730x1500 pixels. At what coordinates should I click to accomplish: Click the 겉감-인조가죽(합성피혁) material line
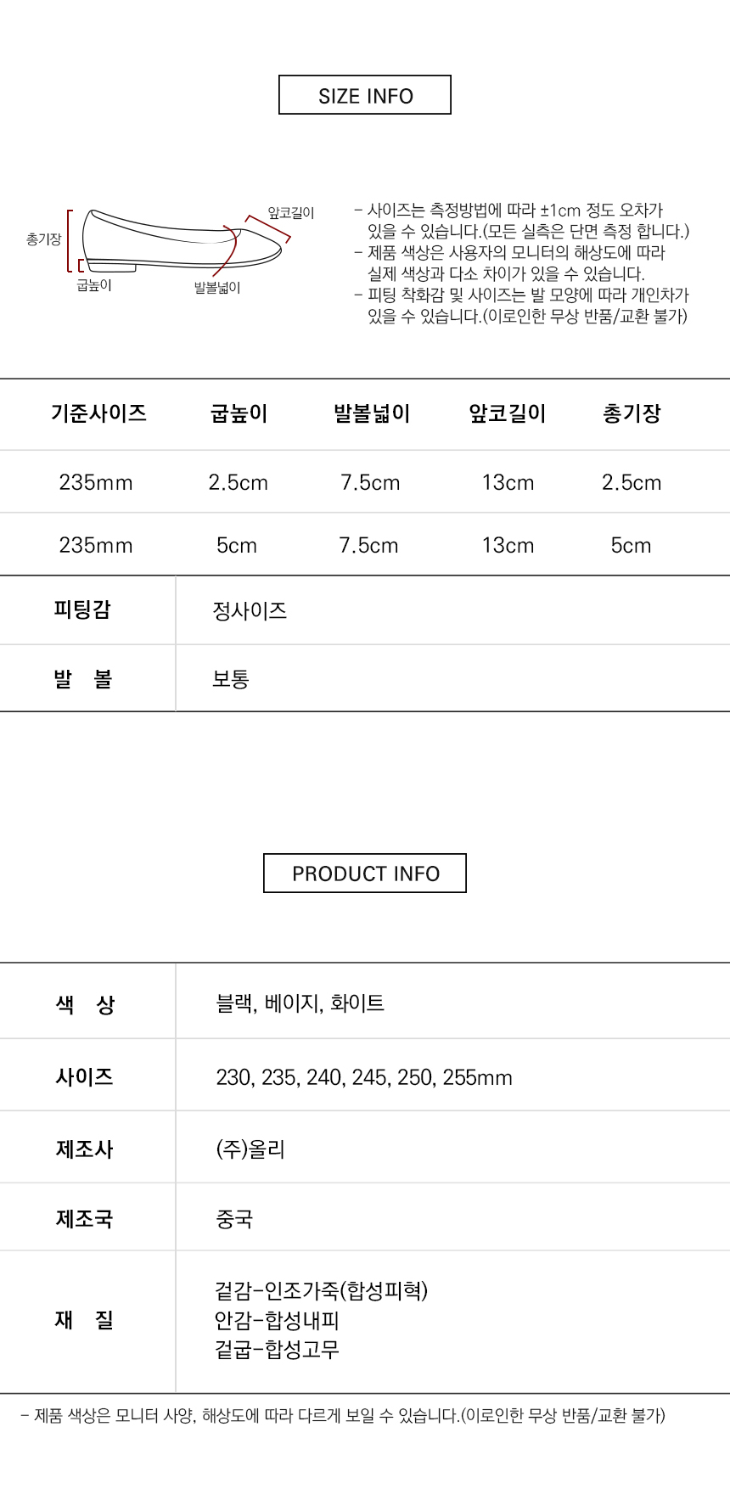pyautogui.click(x=321, y=1291)
